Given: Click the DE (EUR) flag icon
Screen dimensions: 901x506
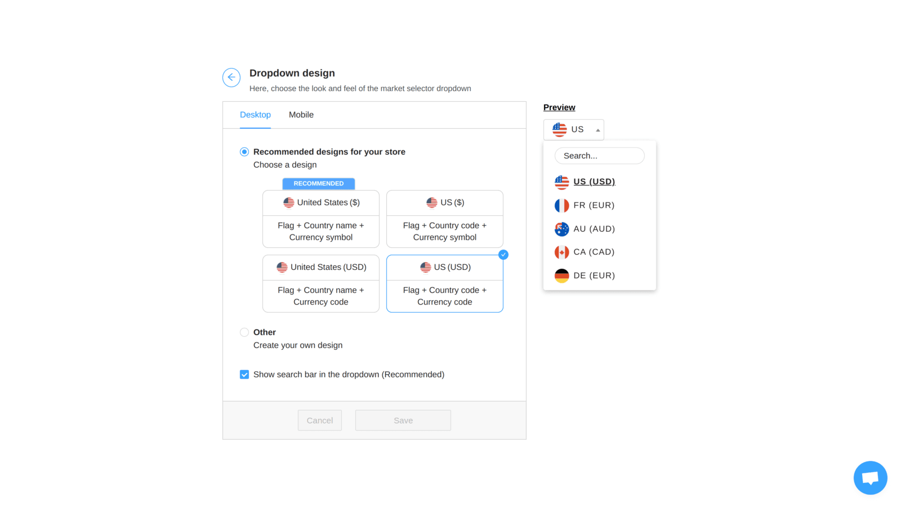Looking at the screenshot, I should 561,275.
